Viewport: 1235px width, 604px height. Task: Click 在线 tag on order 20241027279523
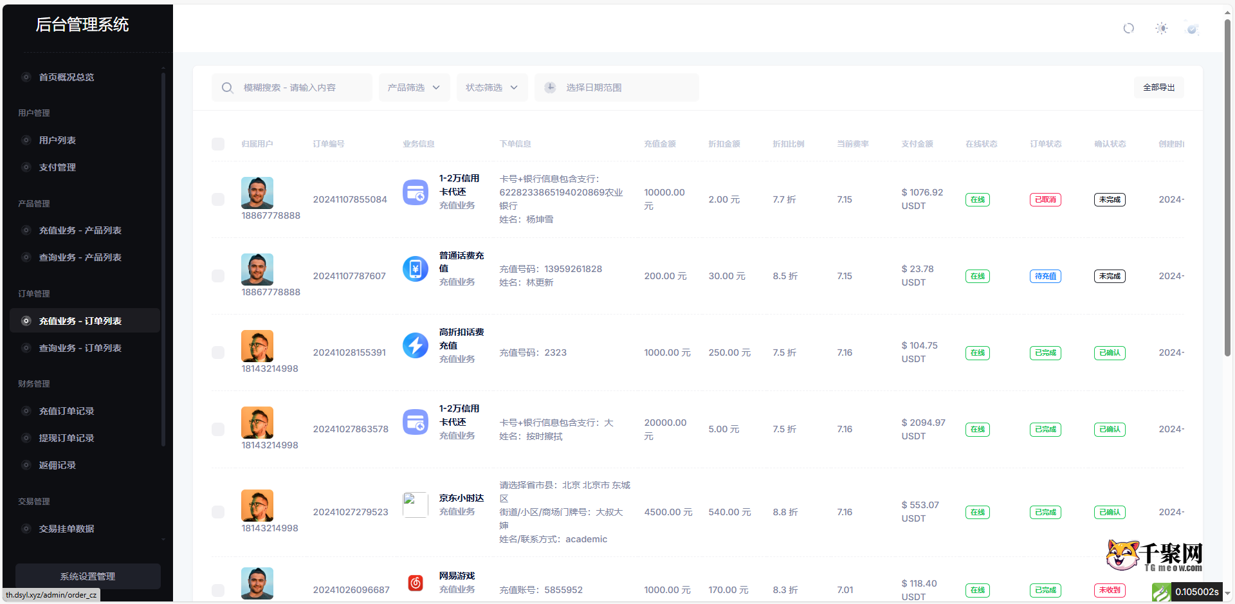click(978, 512)
